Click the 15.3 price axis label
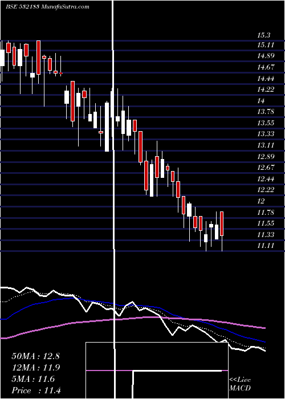The width and height of the screenshot is (285, 399). 263,35
